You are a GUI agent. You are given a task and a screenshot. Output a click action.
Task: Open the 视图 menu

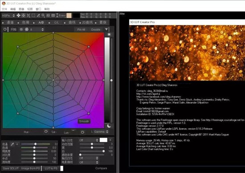click(30, 9)
